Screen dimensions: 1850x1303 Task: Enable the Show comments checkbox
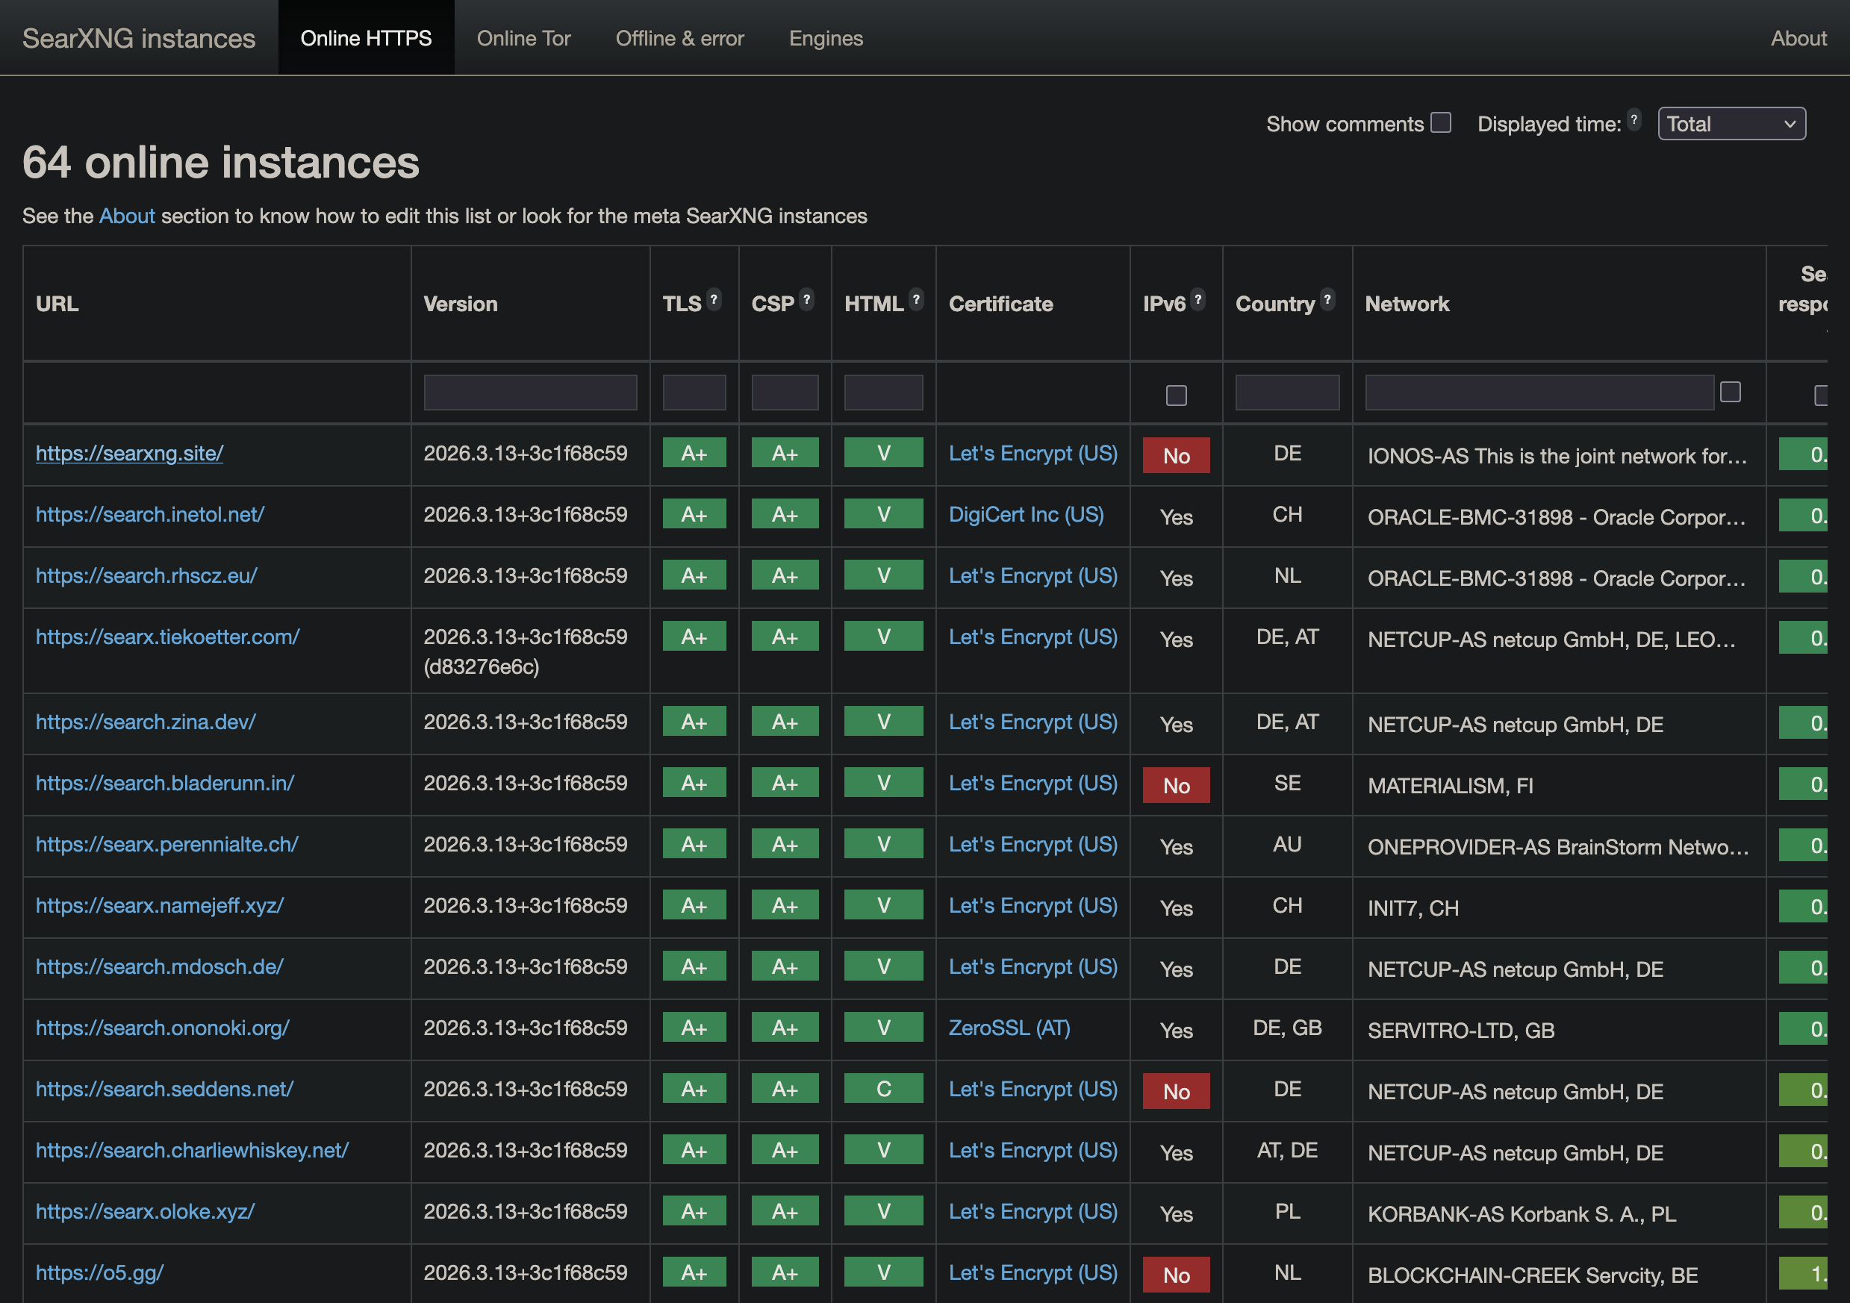tap(1441, 122)
